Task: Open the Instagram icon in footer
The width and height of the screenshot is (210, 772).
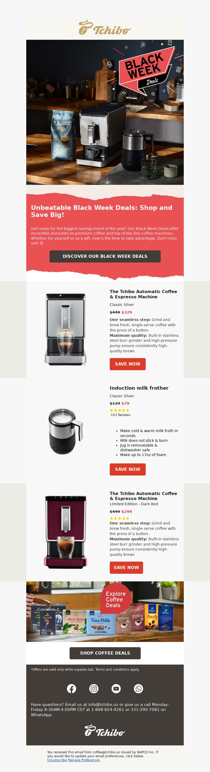Action: (94, 688)
